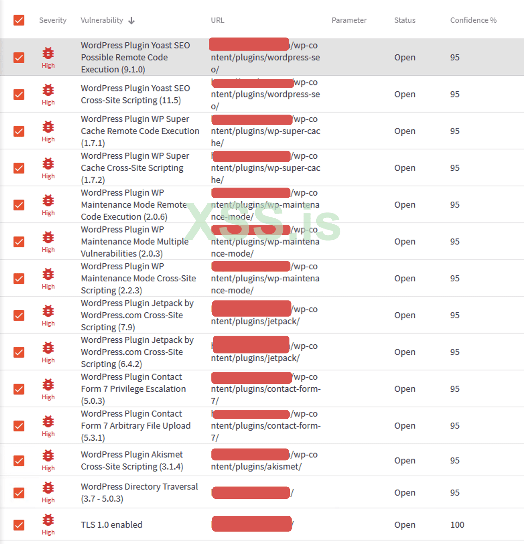The image size is (524, 544).
Task: Sort by the Vulnerability column header
Action: tap(102, 20)
